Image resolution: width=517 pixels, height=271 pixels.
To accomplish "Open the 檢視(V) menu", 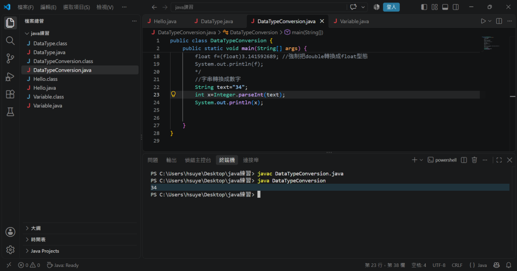I will 105,7.
